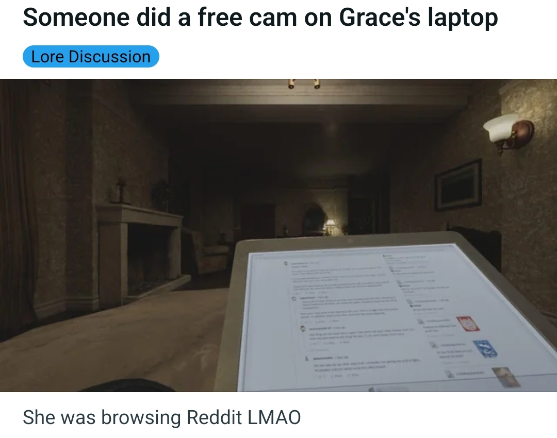The width and height of the screenshot is (557, 438).
Task: Click the blue thumbnail on the laptop screen
Action: [x=484, y=348]
